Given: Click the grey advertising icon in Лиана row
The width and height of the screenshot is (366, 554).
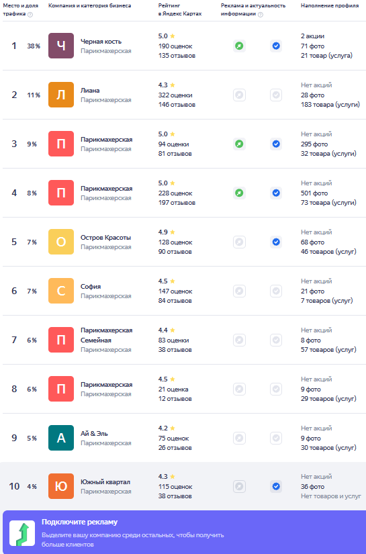Looking at the screenshot, I should click(239, 95).
